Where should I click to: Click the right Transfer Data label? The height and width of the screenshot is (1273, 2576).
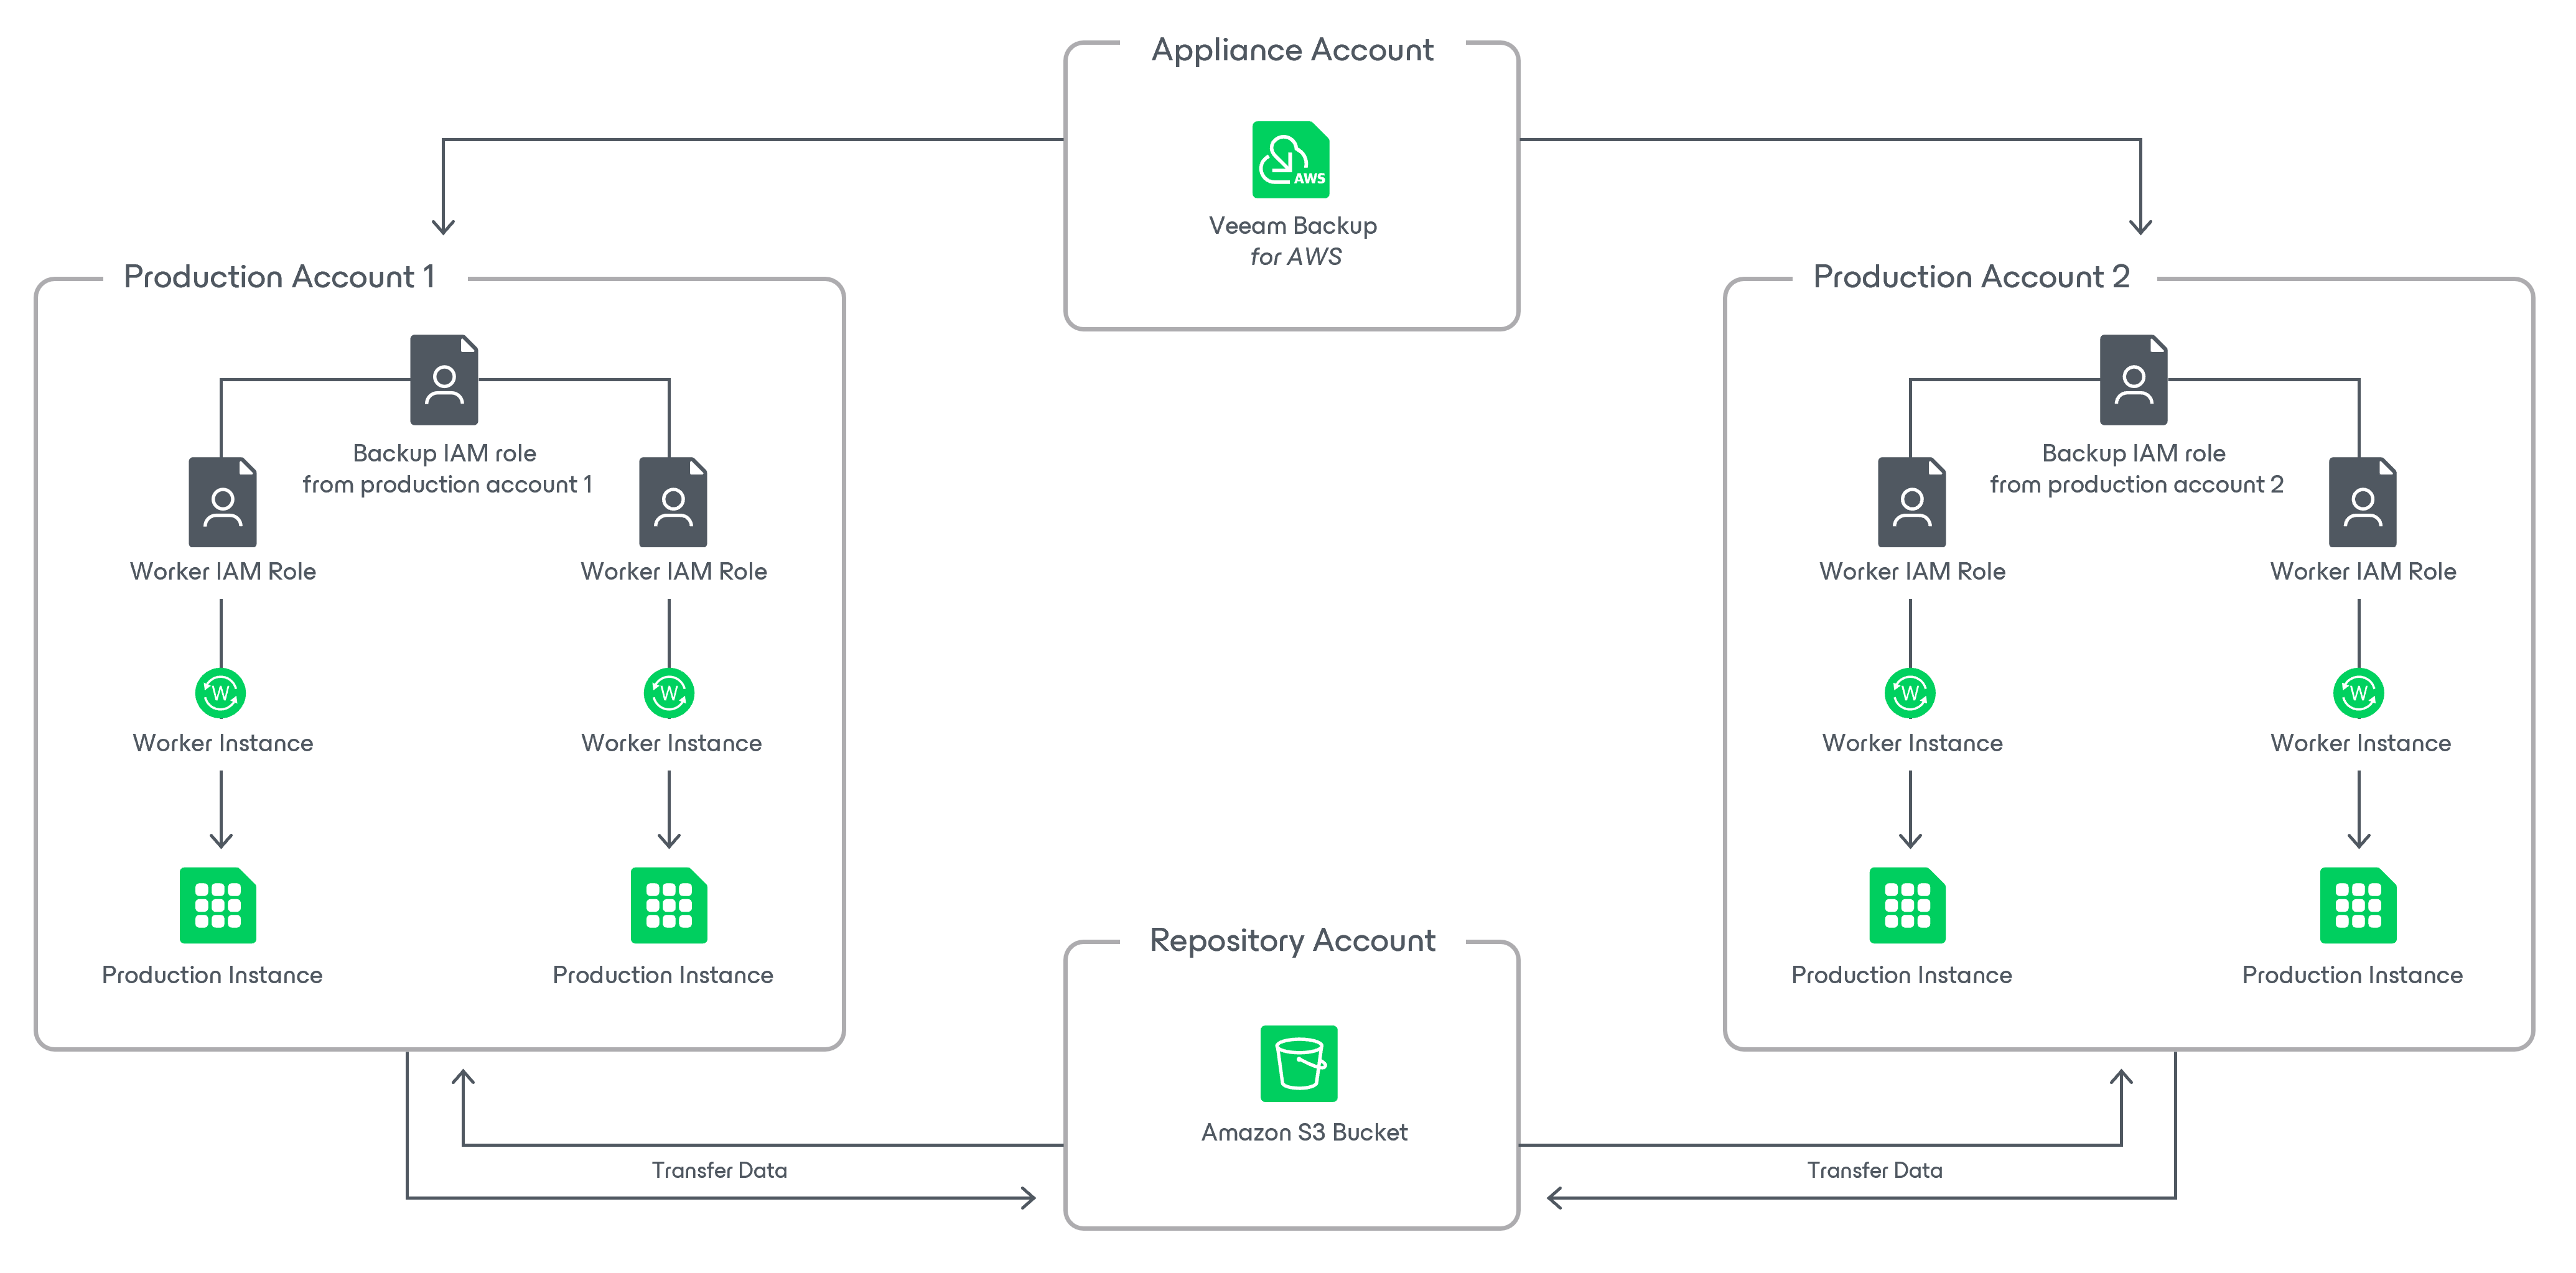1874,1170
